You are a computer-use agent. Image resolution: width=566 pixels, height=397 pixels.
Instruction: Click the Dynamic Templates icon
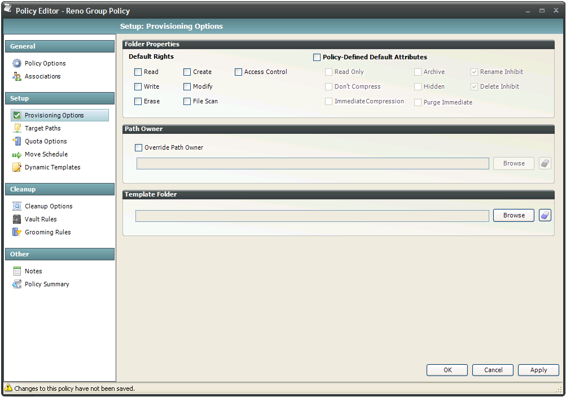[x=17, y=167]
